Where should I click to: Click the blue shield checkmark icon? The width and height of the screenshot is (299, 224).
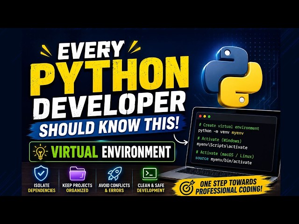pyautogui.click(x=41, y=173)
